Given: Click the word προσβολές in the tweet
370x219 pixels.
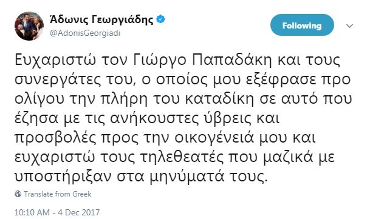Looking at the screenshot, I should (x=55, y=138).
